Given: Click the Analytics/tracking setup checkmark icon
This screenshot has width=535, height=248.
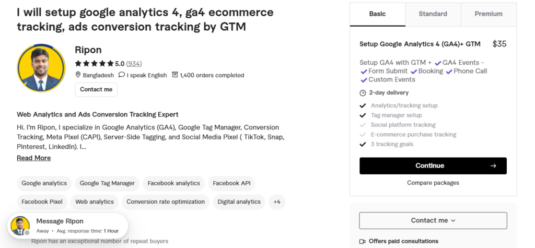Looking at the screenshot, I should click(x=363, y=106).
